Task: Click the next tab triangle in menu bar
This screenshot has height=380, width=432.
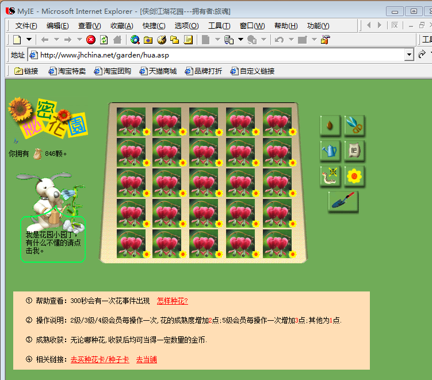Action: [x=380, y=25]
